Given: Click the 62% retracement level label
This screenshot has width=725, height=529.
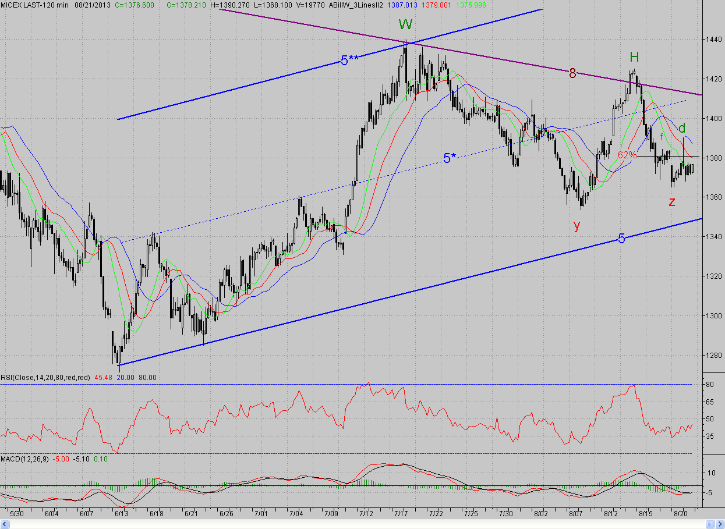Looking at the screenshot, I should coord(627,155).
